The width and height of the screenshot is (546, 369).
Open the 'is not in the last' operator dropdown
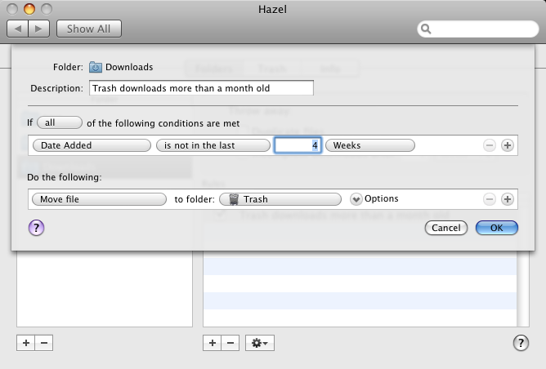(x=213, y=145)
